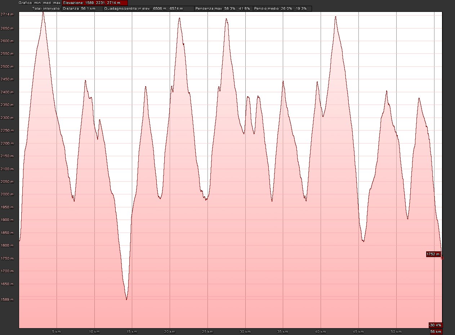Click the -30.4% slope indicator tag
455x335 pixels.
click(435, 325)
